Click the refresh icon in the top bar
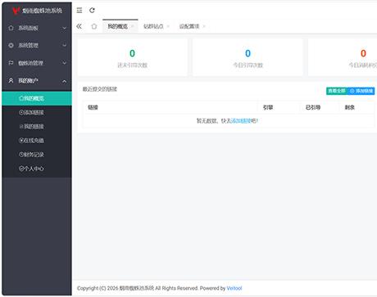The width and height of the screenshot is (377, 297). pos(92,11)
